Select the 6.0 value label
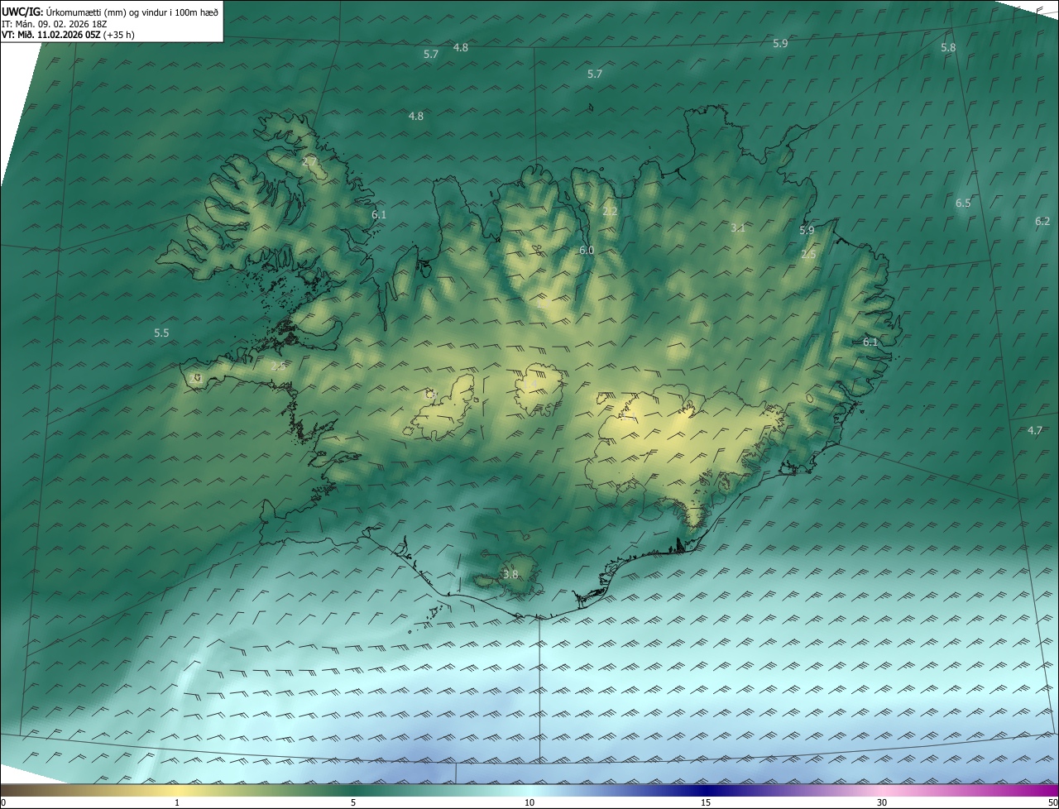The image size is (1059, 809). [x=587, y=250]
